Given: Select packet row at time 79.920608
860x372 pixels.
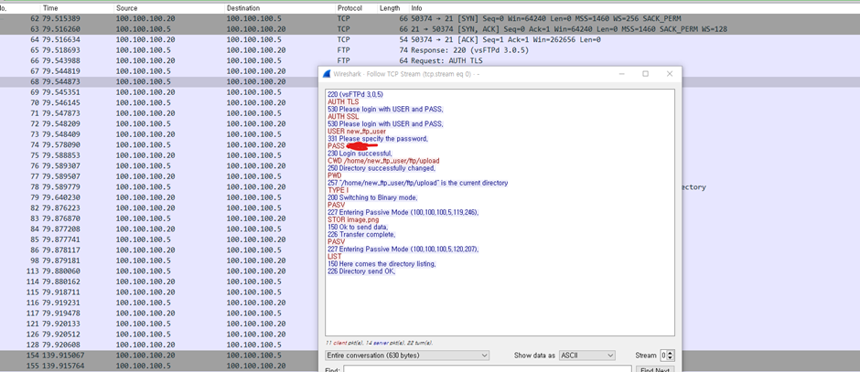Looking at the screenshot, I should click(159, 345).
